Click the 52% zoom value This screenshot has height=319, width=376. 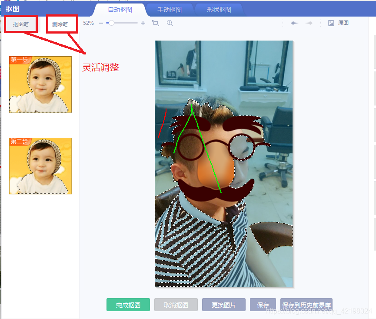[x=88, y=23]
